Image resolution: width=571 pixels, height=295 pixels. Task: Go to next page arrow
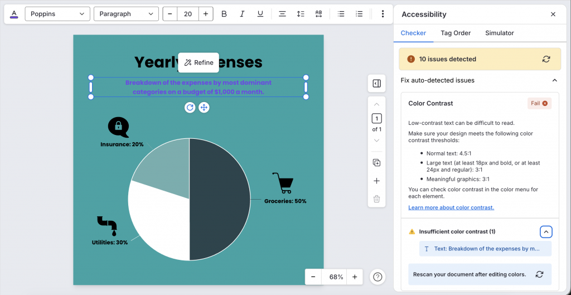tap(376, 141)
